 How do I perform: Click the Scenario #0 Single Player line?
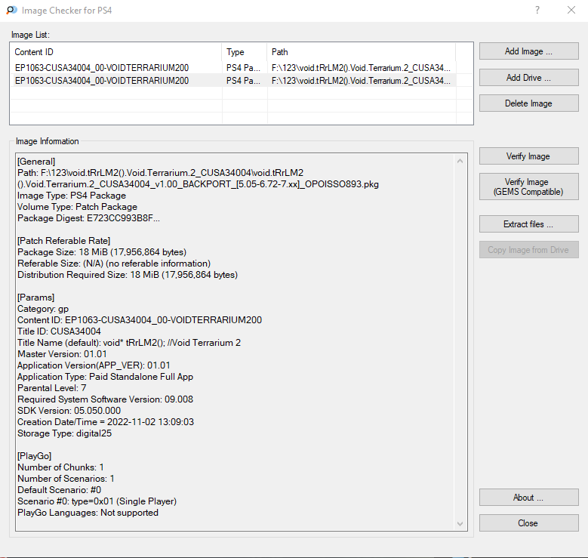point(97,501)
